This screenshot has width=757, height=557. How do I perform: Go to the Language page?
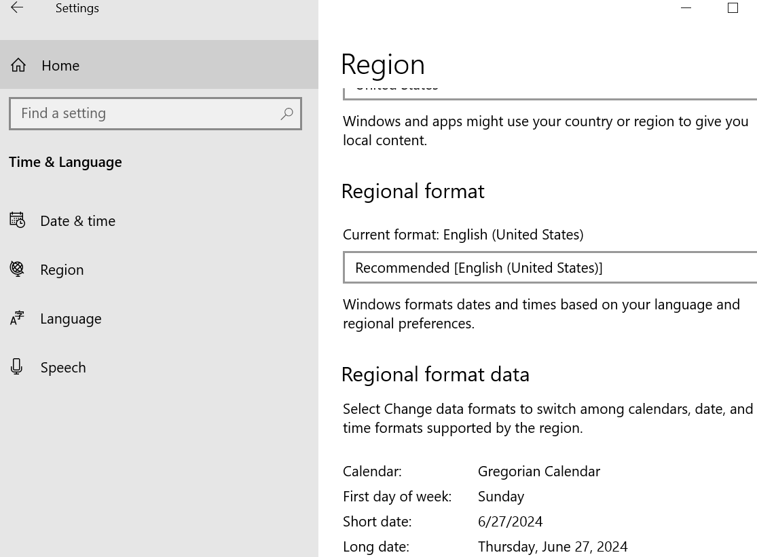click(71, 318)
